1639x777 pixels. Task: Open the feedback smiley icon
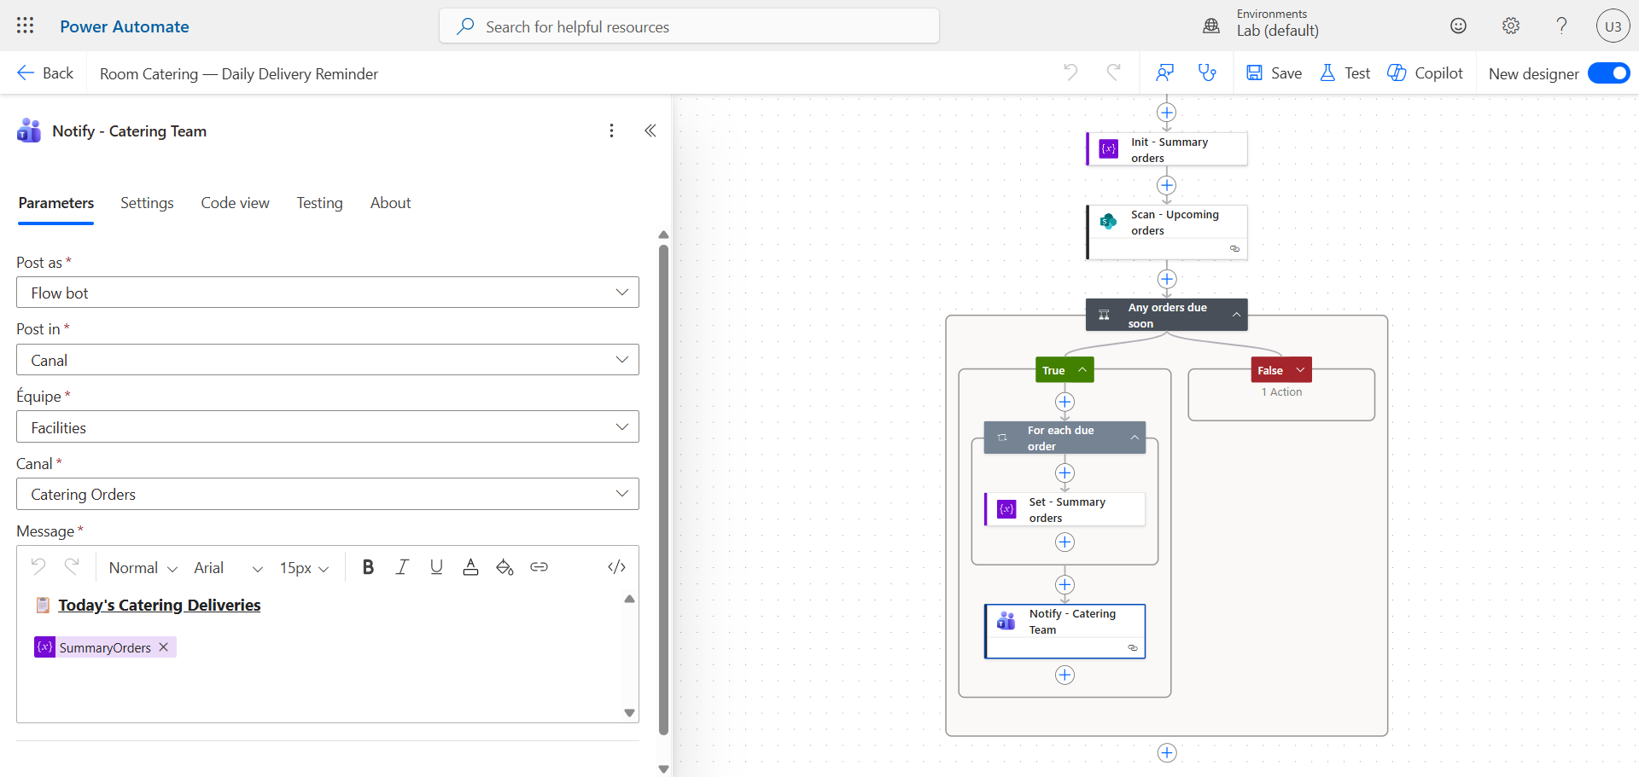(1459, 26)
